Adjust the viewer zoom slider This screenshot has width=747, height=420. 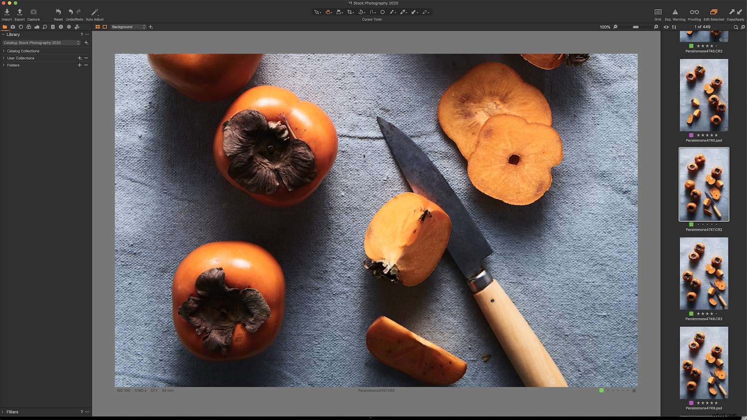coord(635,27)
